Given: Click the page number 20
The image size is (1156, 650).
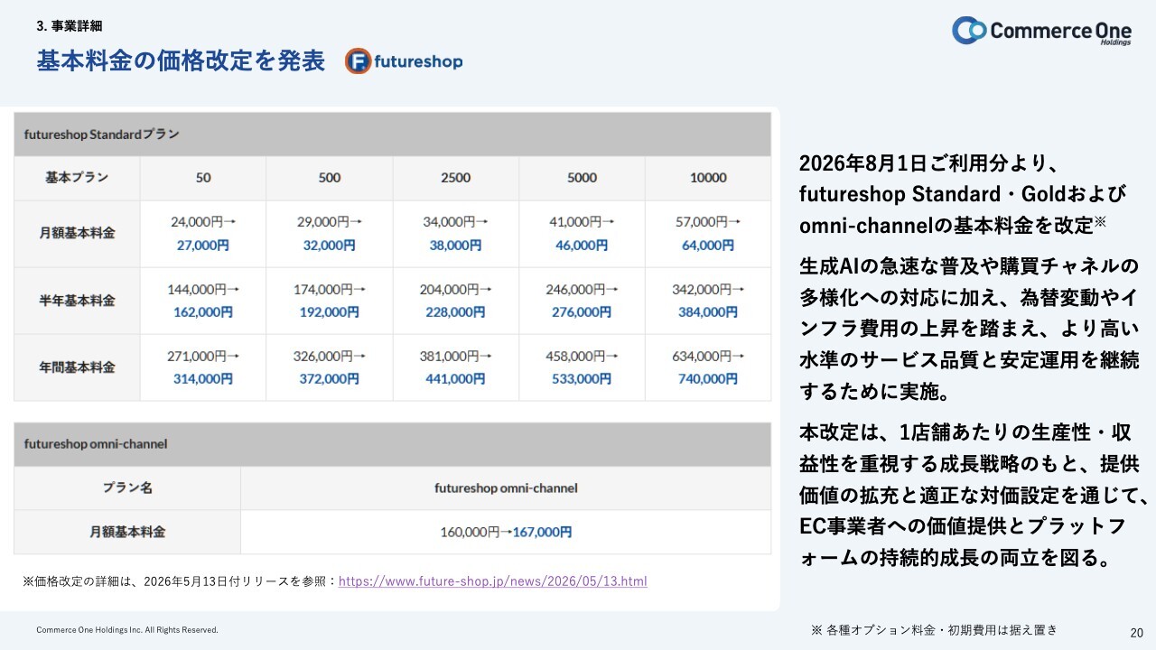Looking at the screenshot, I should click(x=1137, y=633).
